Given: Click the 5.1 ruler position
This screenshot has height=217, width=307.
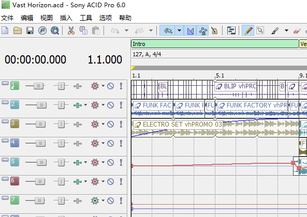Looking at the screenshot, I should 220,75.
